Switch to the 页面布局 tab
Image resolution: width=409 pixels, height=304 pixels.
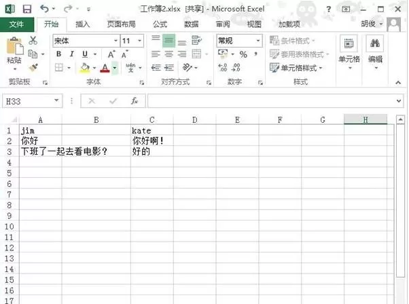122,24
